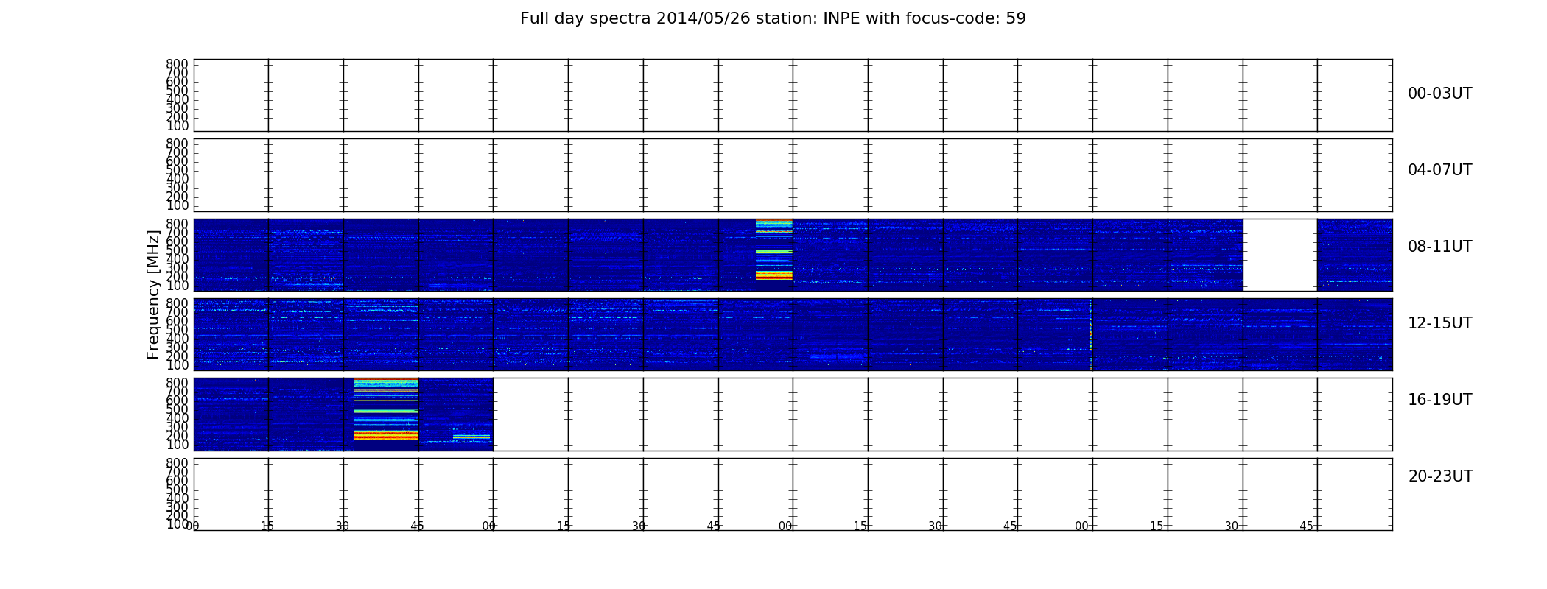Click the bright red-yellow burst in 08-11UT panel
Viewport: 1547px width, 589px height.
pos(773,250)
